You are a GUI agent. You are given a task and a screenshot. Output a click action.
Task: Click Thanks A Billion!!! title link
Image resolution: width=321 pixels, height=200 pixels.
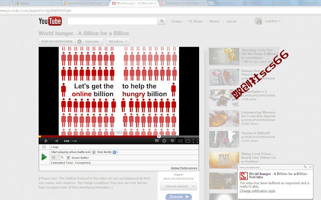coord(255,133)
